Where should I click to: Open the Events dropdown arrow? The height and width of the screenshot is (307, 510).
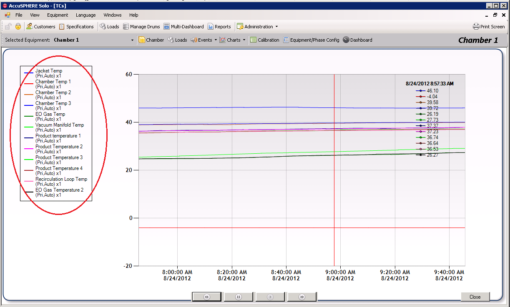coord(216,40)
